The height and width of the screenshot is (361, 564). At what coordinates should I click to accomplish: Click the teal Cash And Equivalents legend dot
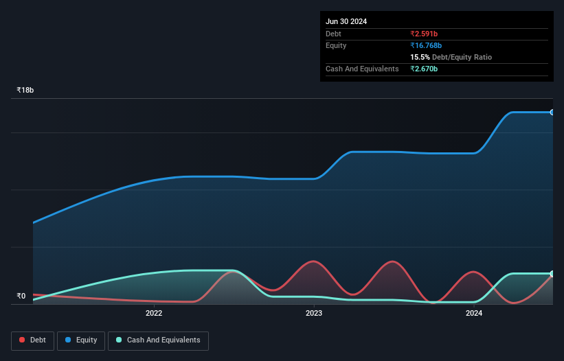(x=119, y=340)
